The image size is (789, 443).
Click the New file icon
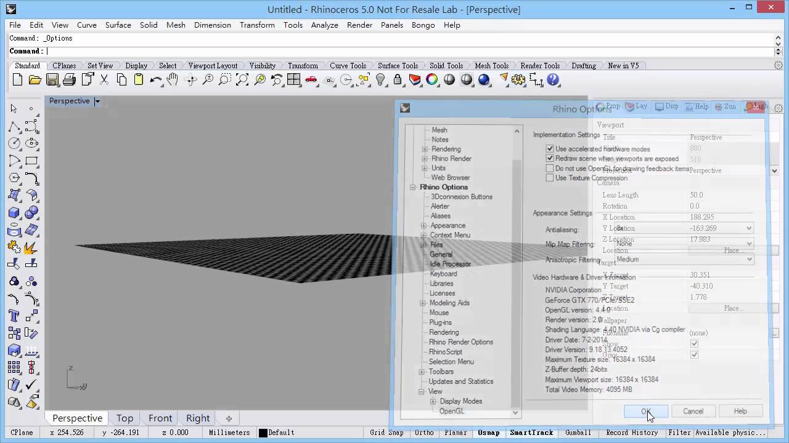[x=17, y=79]
